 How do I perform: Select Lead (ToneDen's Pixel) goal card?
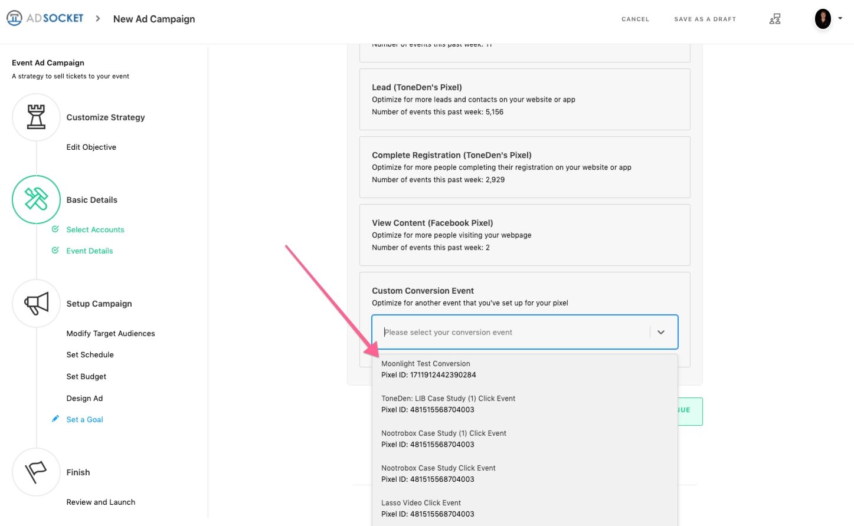pyautogui.click(x=525, y=99)
